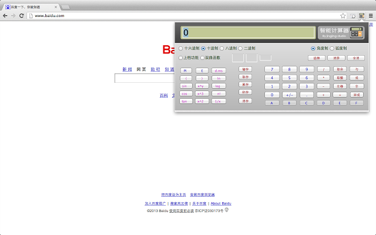Click the log function button
Viewport: 376px width, 235px height.
pos(219,86)
